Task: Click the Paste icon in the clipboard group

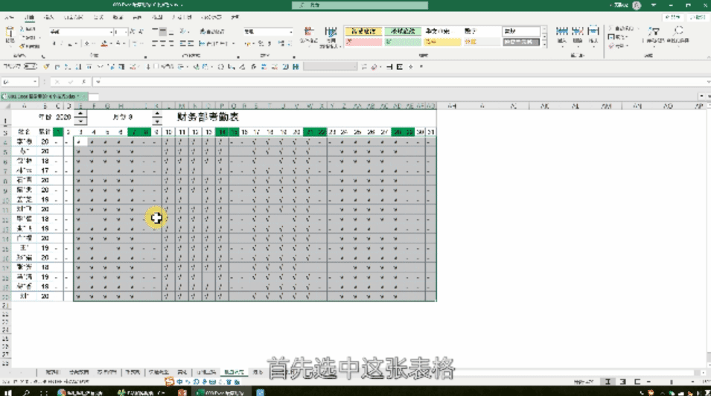Action: (x=10, y=34)
